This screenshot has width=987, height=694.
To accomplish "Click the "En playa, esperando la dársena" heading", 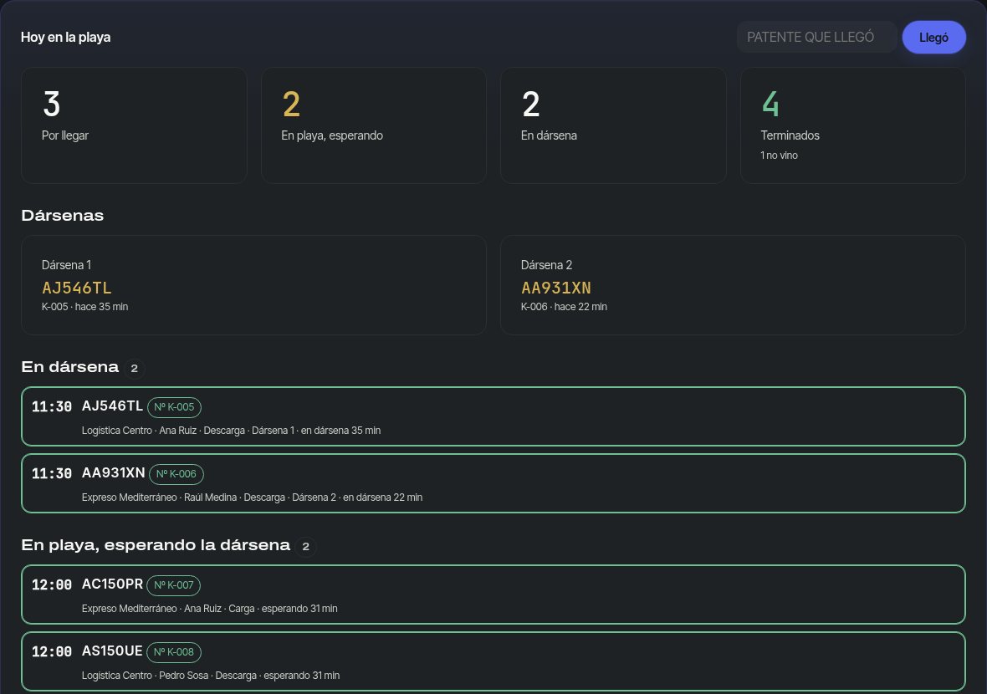I will point(156,545).
